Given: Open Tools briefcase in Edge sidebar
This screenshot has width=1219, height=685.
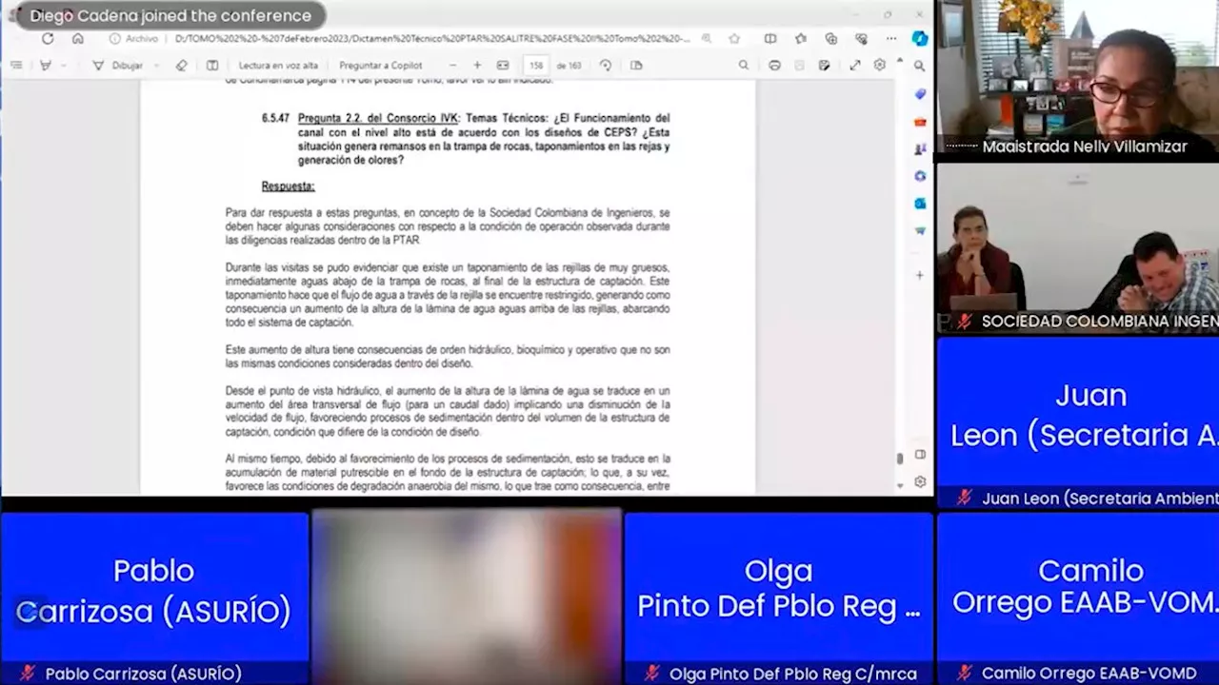Looking at the screenshot, I should (x=920, y=122).
